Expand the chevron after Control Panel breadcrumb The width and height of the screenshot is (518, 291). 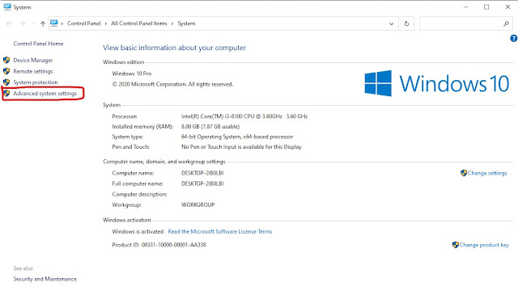click(106, 23)
